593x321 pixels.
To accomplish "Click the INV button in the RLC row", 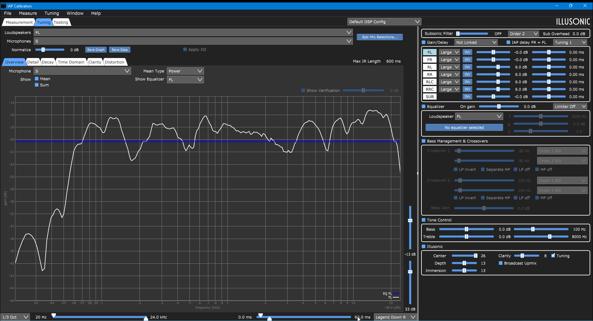I will tap(467, 82).
